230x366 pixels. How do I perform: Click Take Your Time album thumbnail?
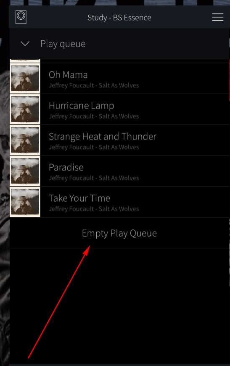pyautogui.click(x=25, y=202)
